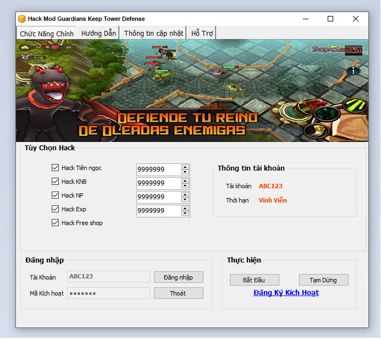The image size is (381, 339).
Task: Increase the Hack NP value with up arrow
Action: [185, 195]
